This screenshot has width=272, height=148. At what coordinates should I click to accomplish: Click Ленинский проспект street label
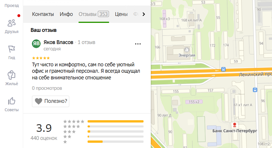[255, 74]
